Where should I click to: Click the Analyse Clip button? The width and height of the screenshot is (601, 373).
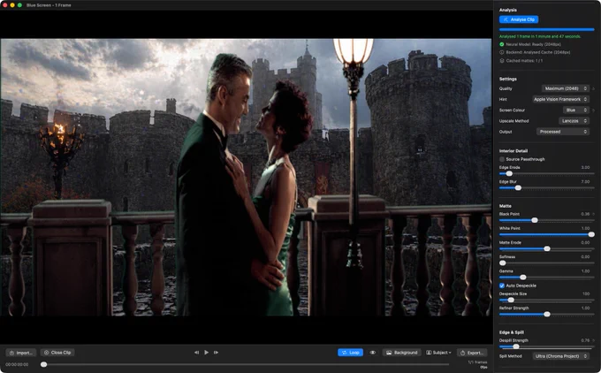519,19
